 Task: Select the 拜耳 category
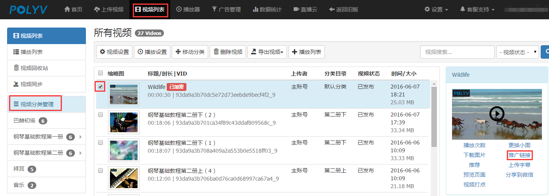pos(47,169)
